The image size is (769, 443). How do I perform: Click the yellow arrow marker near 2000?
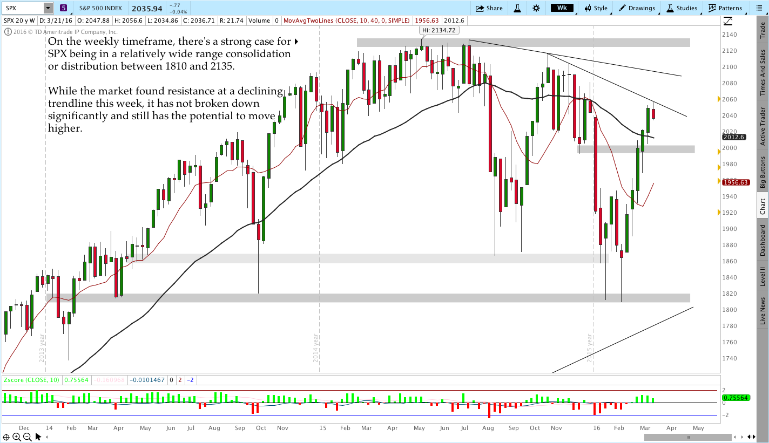(x=719, y=152)
